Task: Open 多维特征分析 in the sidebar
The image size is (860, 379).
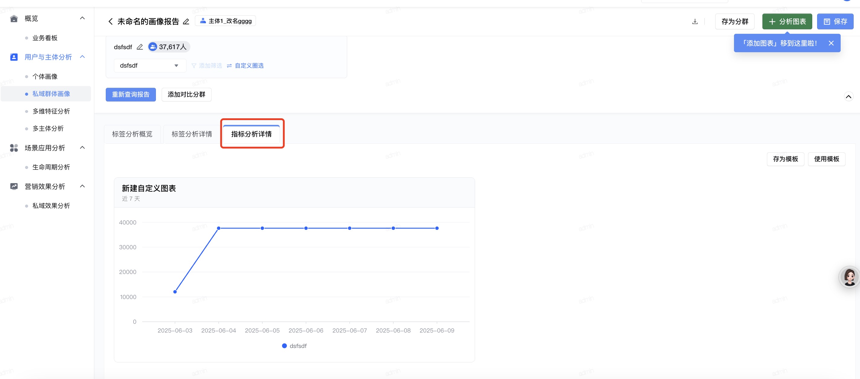Action: [x=51, y=111]
